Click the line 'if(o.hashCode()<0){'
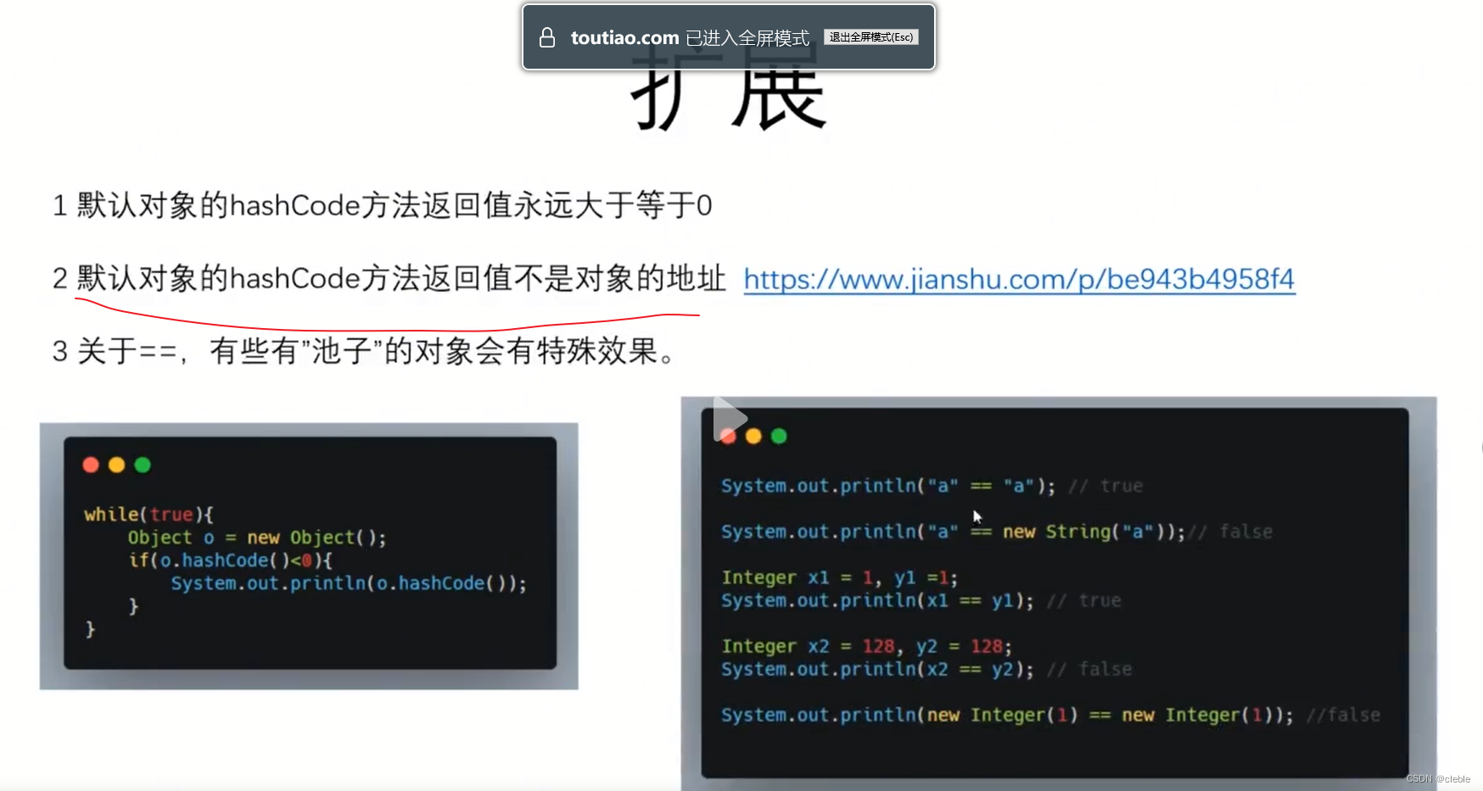 coord(231,560)
